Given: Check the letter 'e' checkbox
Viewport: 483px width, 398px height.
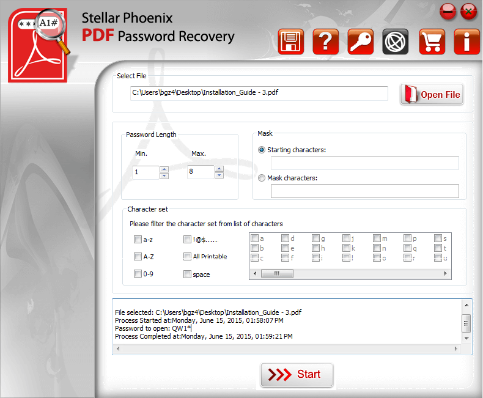Looking at the screenshot, I should tap(286, 248).
